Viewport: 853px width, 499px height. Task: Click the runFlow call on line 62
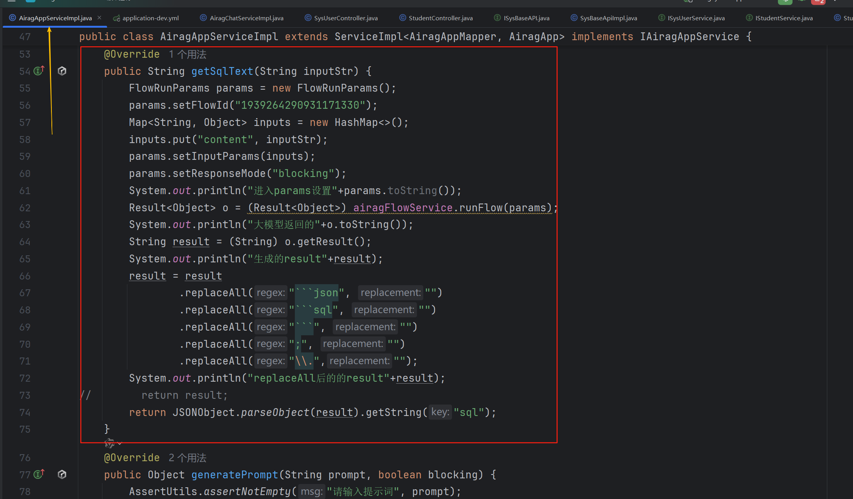click(481, 208)
